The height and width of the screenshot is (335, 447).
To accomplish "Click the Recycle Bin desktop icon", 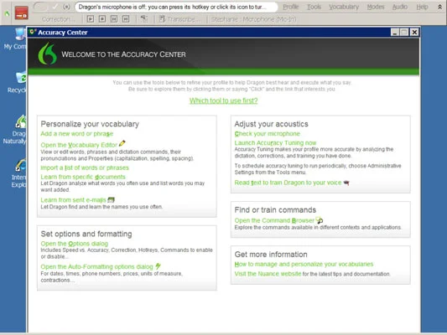I will 17,83.
